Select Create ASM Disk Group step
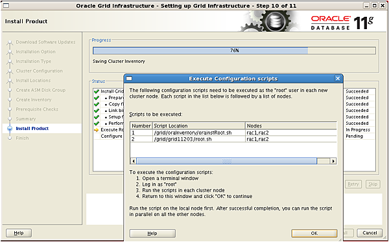Viewport: 389px width, 242px height. (x=41, y=90)
